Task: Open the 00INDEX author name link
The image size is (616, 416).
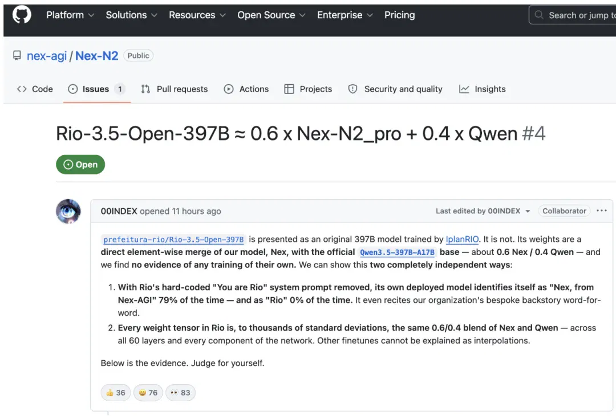Action: [x=119, y=211]
